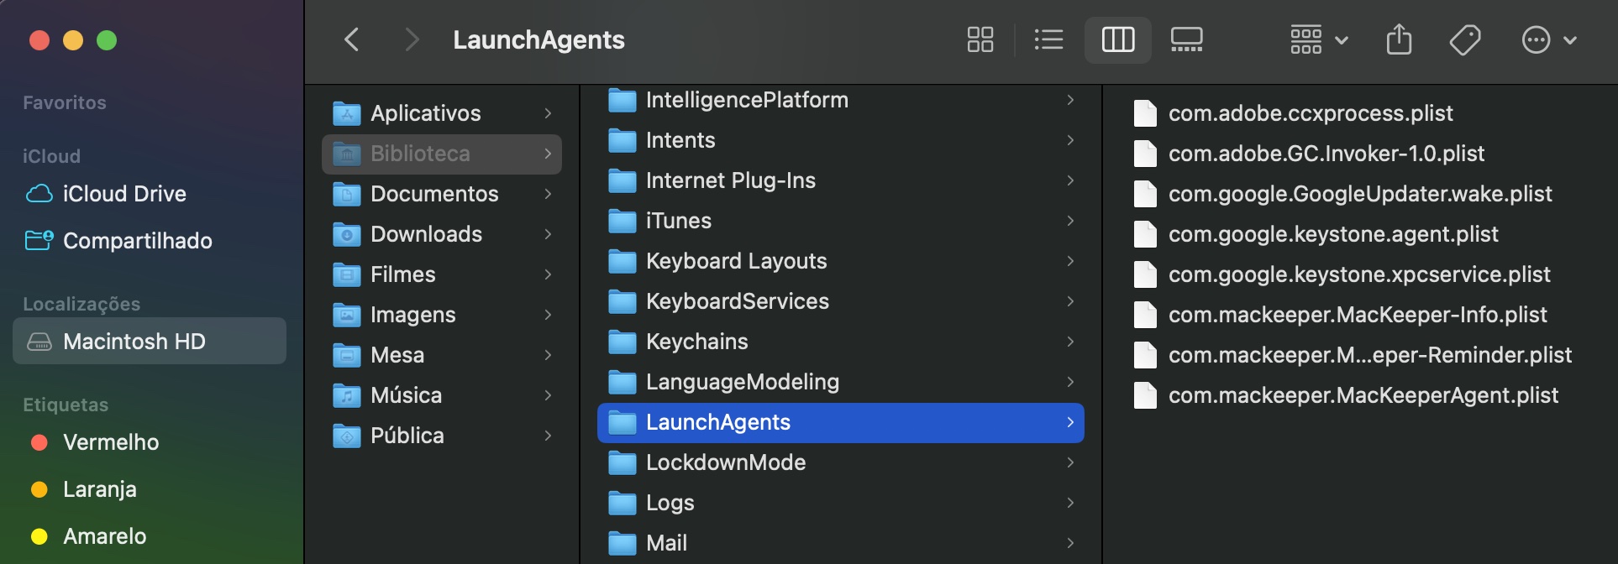
Task: Open the group-by options dropdown
Action: point(1318,39)
